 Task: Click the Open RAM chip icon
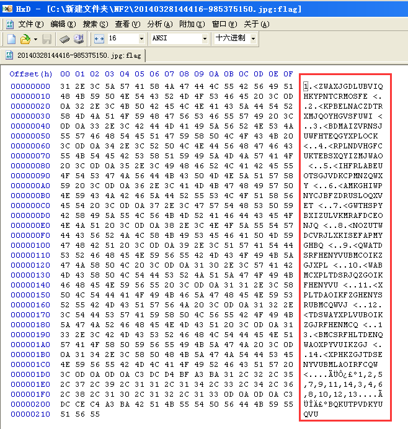65,39
